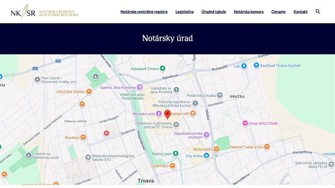Click the Katedrála sv. Jána Krstiteľa marker

pos(176,90)
